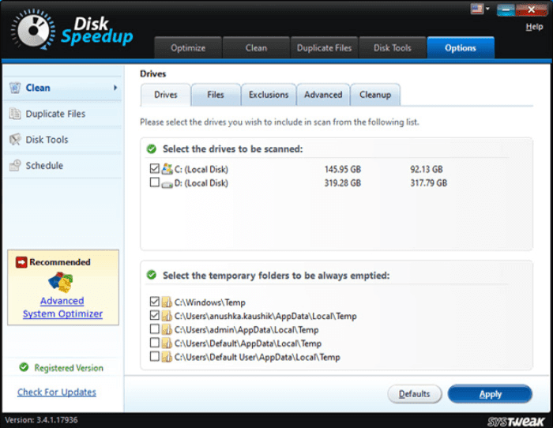The width and height of the screenshot is (553, 428).
Task: Click the C: drive size 145.95 GB
Action: [x=342, y=169]
